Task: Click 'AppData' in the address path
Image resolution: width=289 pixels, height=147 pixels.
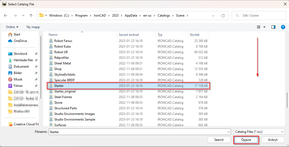Action: [x=131, y=16]
